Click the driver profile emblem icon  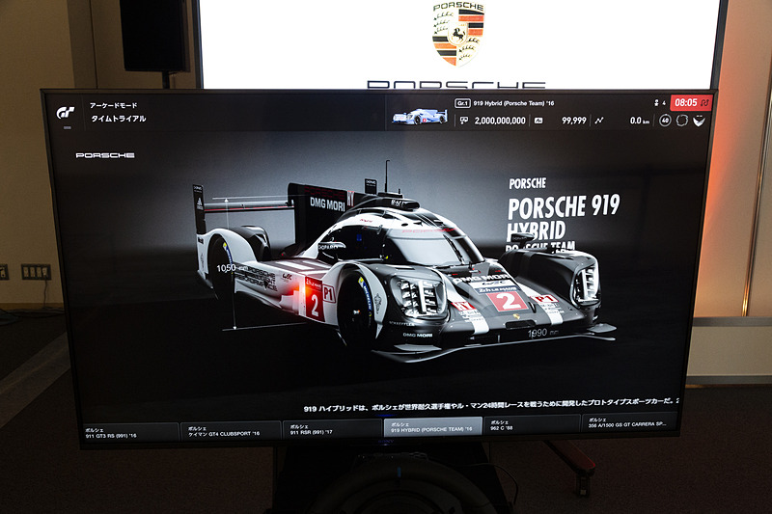pyautogui.click(x=699, y=121)
